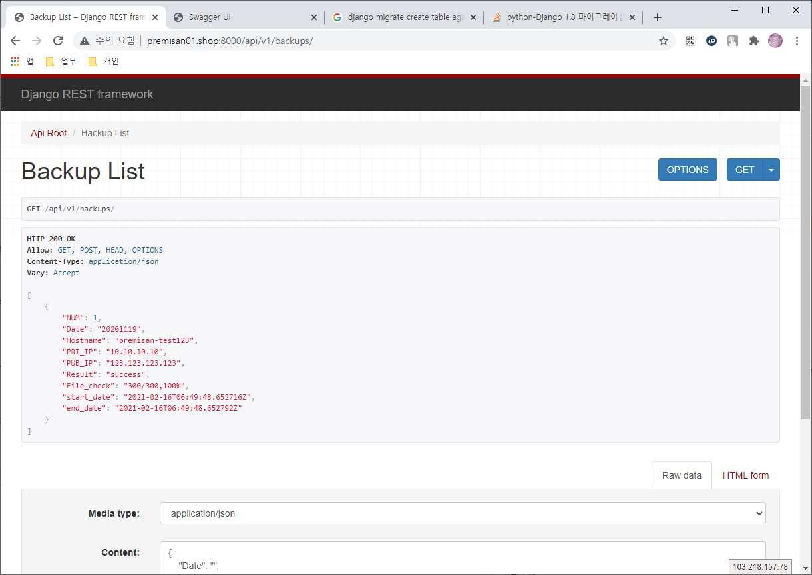Open the 개인 bookmark folder
Screen dimensions: 812x575
103,61
